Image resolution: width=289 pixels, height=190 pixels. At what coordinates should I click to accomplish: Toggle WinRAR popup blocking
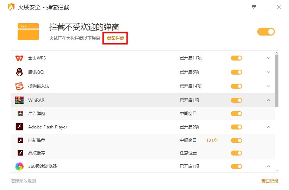[x=236, y=100]
